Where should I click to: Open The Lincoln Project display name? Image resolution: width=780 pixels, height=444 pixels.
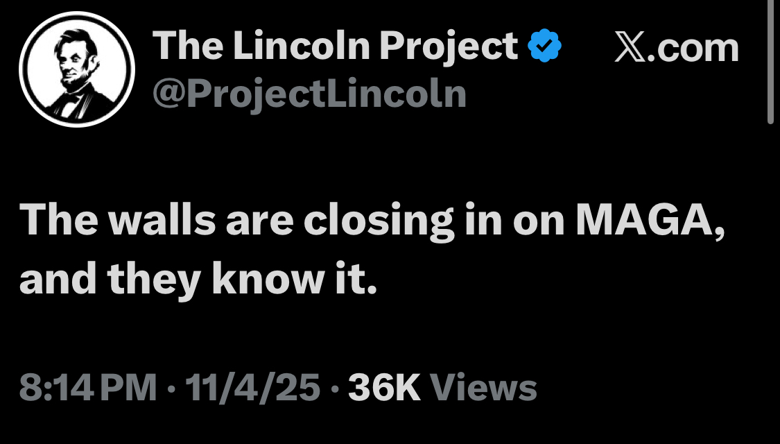click(x=335, y=47)
